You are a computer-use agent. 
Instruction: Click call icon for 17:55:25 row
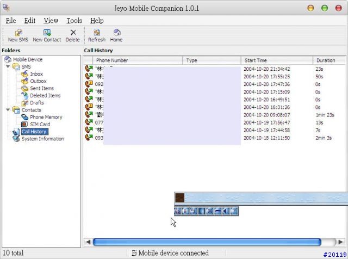click(x=89, y=76)
